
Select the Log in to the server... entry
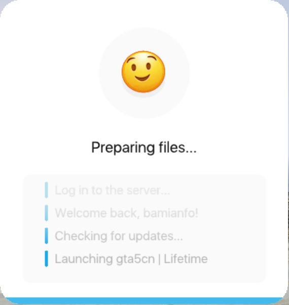[112, 190]
